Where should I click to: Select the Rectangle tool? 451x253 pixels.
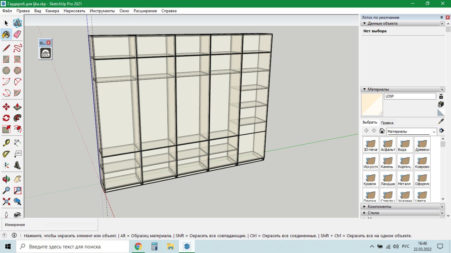click(x=6, y=59)
